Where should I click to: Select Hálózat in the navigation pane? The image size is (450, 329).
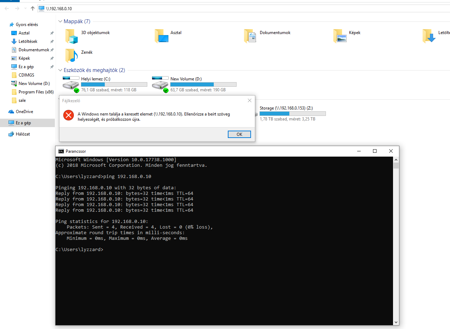pos(23,134)
